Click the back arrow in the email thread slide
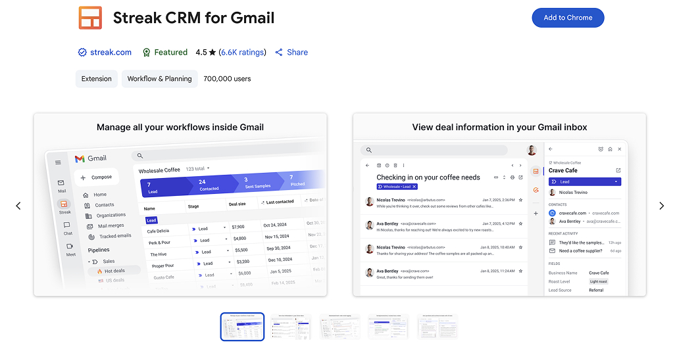Viewport: 675px width, 349px height. [367, 166]
